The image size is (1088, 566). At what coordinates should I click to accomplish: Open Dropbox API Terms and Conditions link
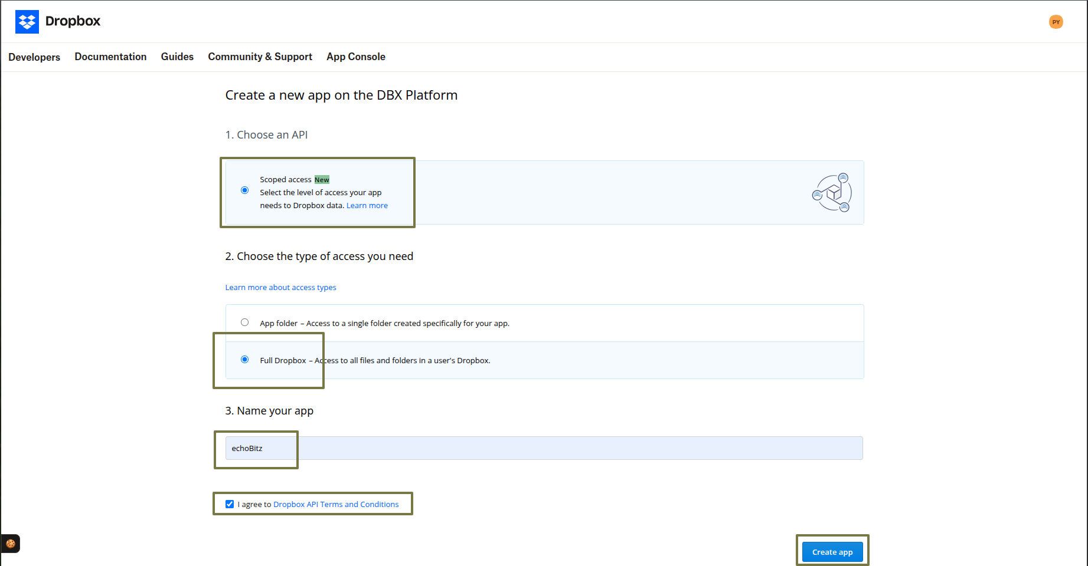(336, 505)
